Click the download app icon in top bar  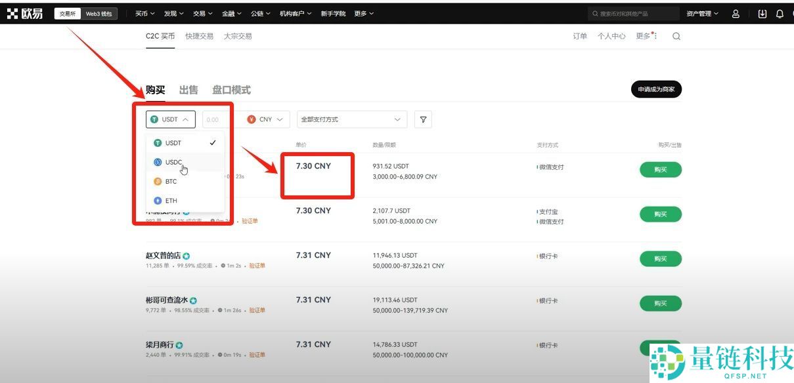click(761, 12)
